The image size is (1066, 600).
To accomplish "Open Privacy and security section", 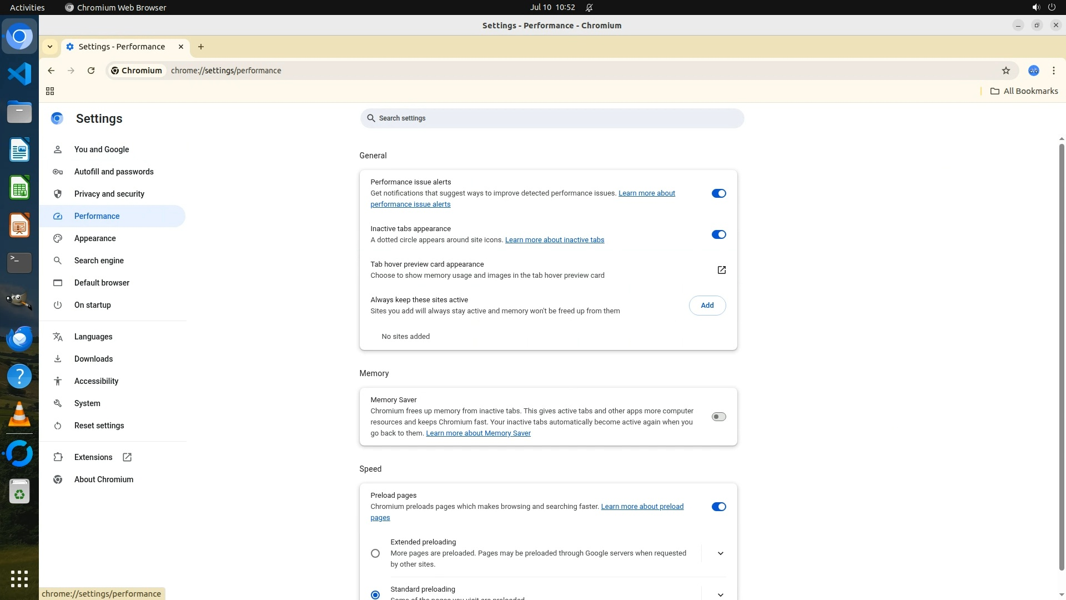I will (x=109, y=194).
